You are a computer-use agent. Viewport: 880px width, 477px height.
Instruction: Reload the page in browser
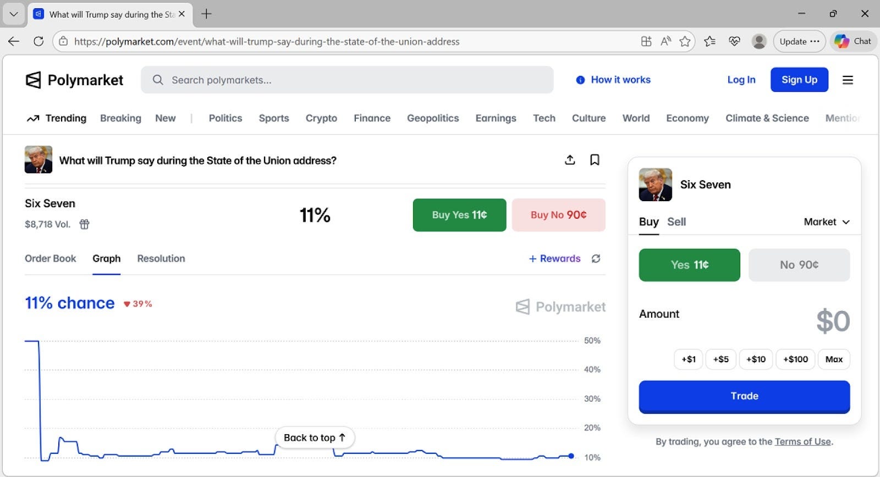point(38,41)
